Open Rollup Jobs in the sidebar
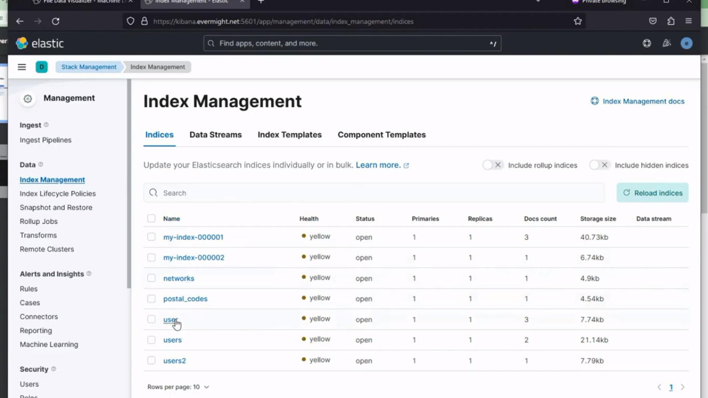The height and width of the screenshot is (398, 708). pyautogui.click(x=38, y=221)
